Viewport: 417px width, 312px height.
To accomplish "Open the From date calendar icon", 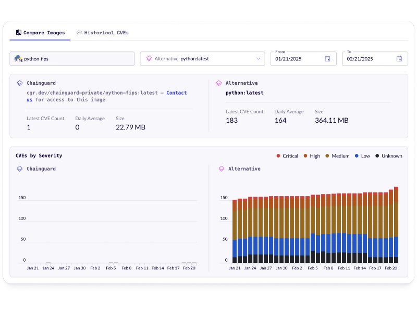I will [x=327, y=59].
